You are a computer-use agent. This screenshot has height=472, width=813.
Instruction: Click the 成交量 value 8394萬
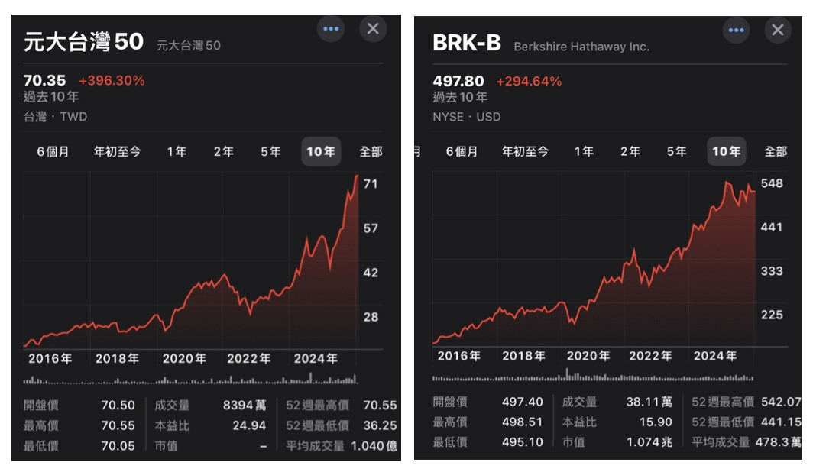[x=245, y=405]
